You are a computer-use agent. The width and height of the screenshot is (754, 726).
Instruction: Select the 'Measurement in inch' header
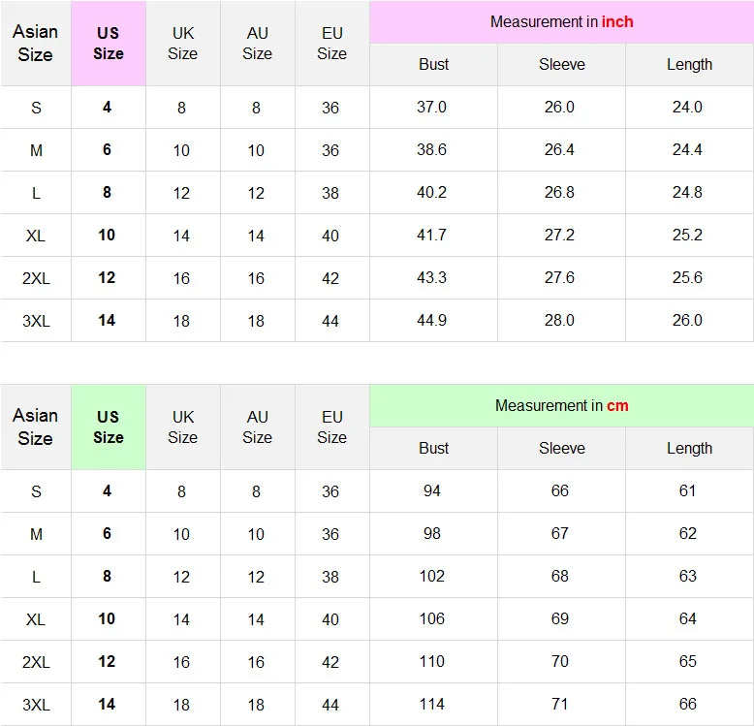(x=562, y=22)
